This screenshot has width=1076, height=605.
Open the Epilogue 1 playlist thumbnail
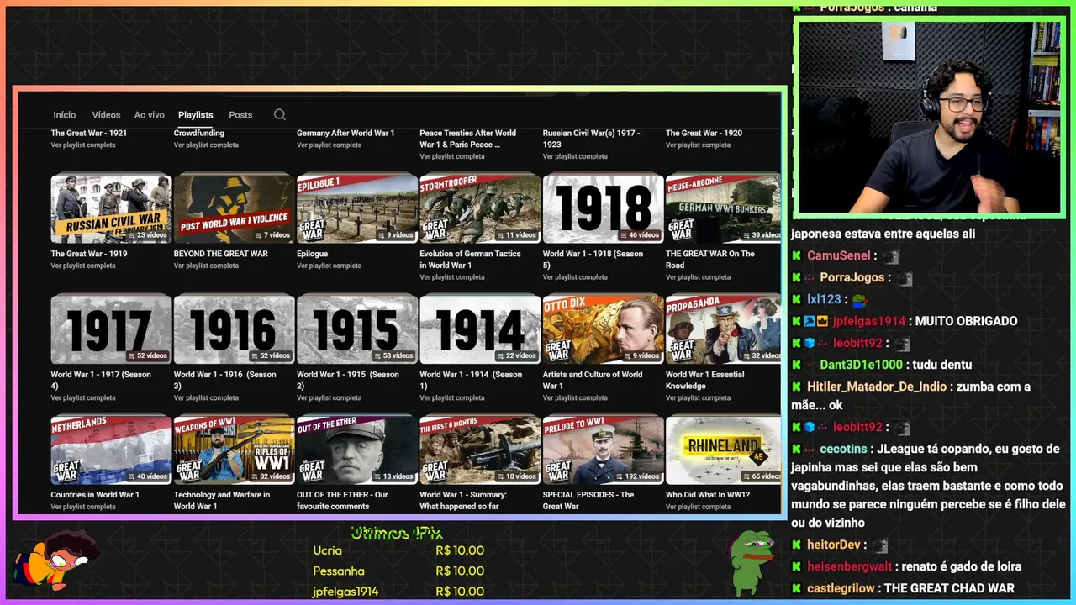tap(357, 208)
